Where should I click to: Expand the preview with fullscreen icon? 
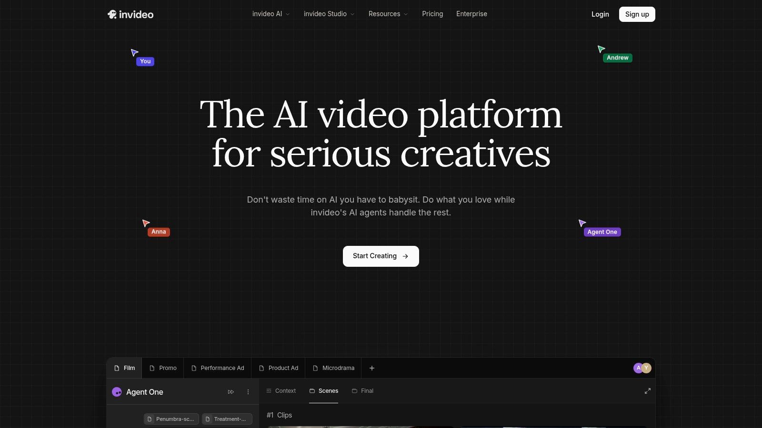[x=648, y=391]
